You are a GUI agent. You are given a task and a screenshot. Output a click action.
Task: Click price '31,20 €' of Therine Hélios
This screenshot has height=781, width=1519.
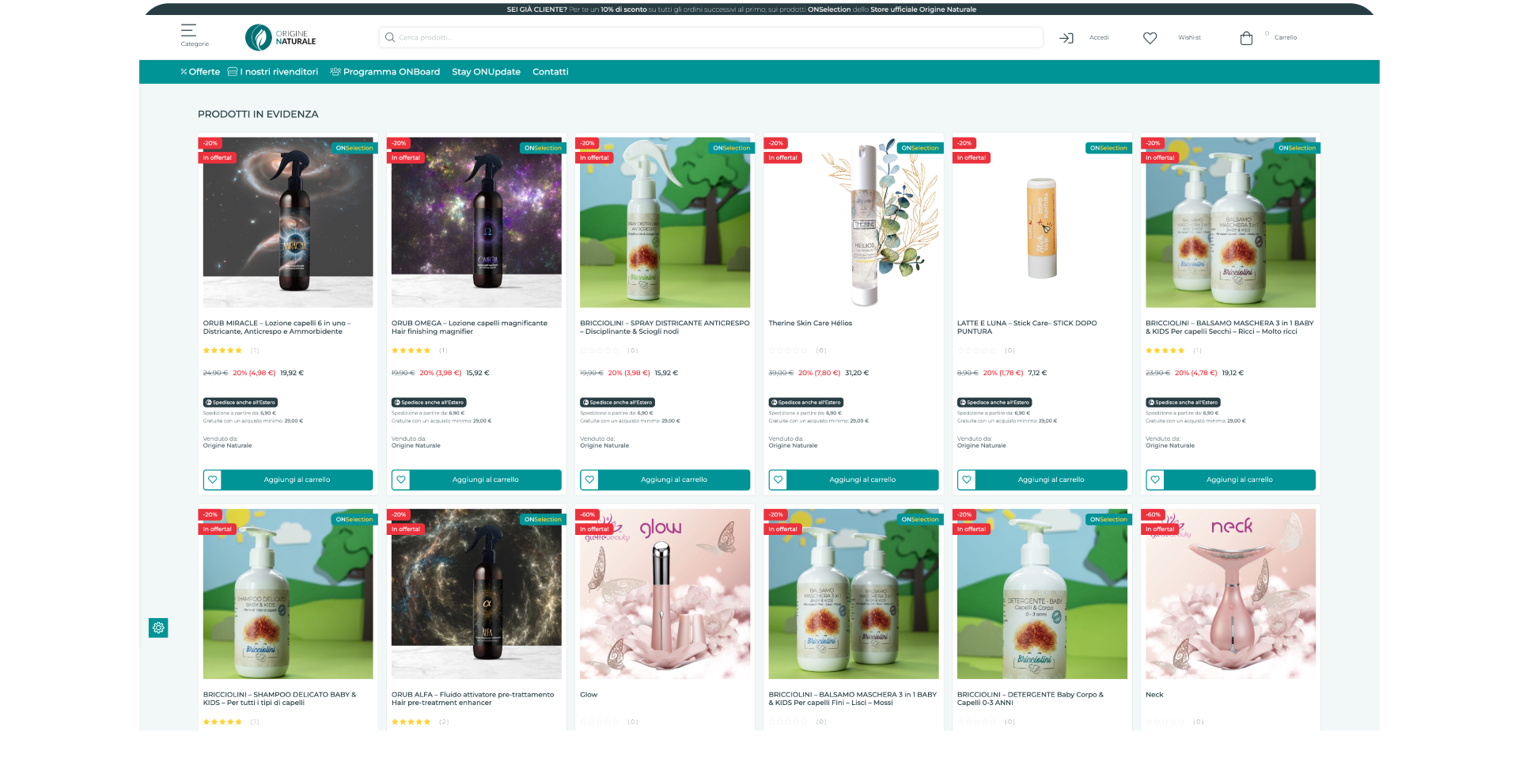click(857, 373)
